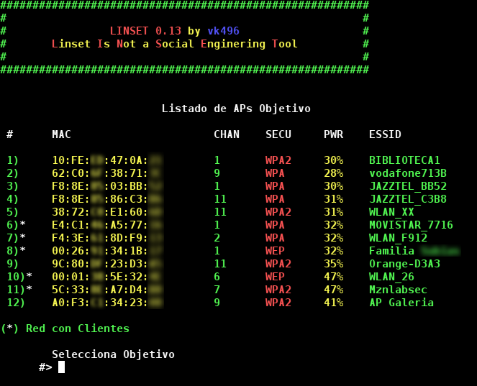Select the JAZZTEL_C3B8 network entry
This screenshot has width=477, height=386.
[x=408, y=199]
